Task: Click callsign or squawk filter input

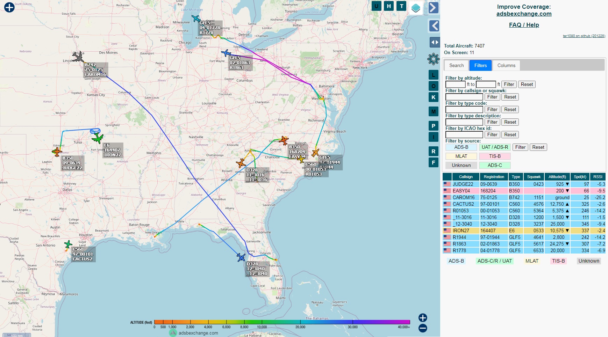Action: pos(464,97)
